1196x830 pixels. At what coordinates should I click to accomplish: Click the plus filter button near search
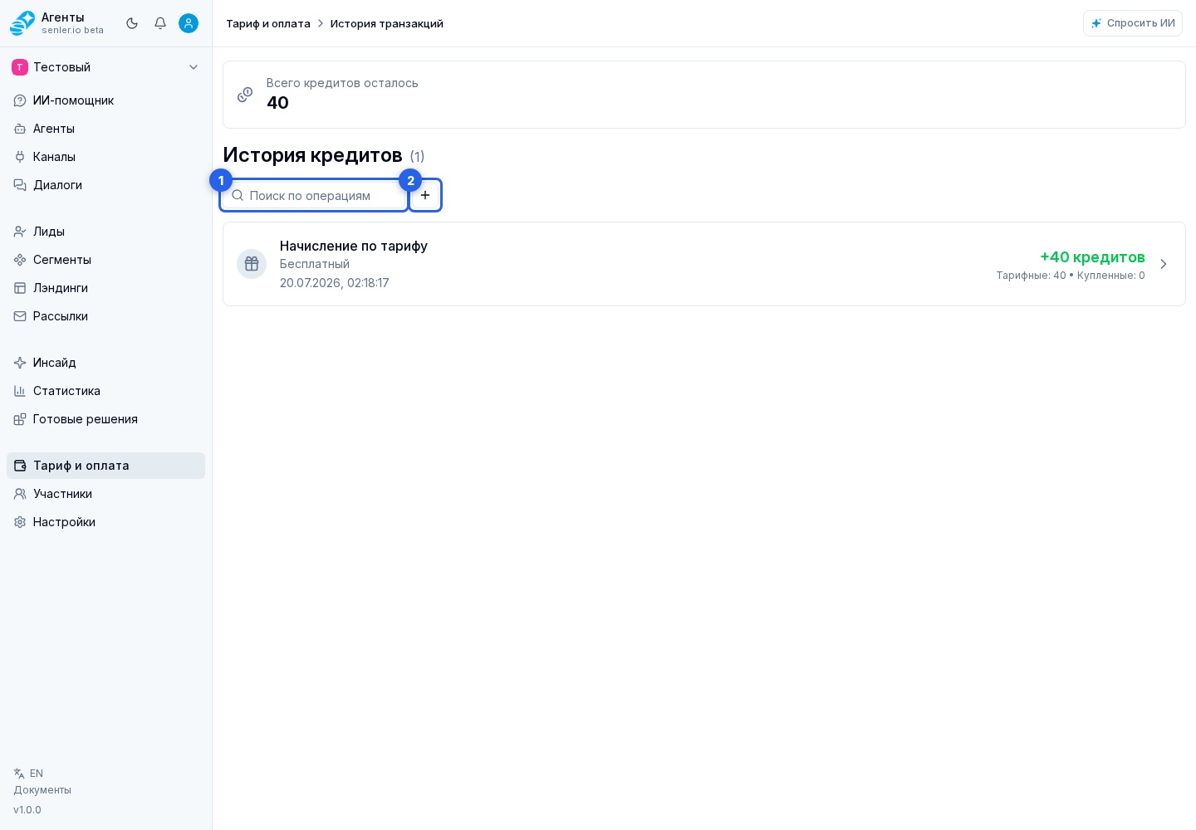tap(425, 195)
